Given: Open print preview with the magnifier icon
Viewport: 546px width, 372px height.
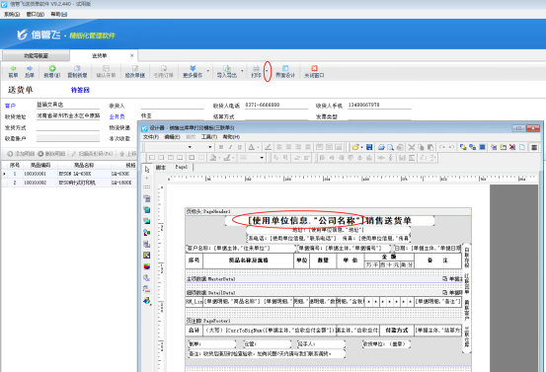Looking at the screenshot, I should coord(390,147).
